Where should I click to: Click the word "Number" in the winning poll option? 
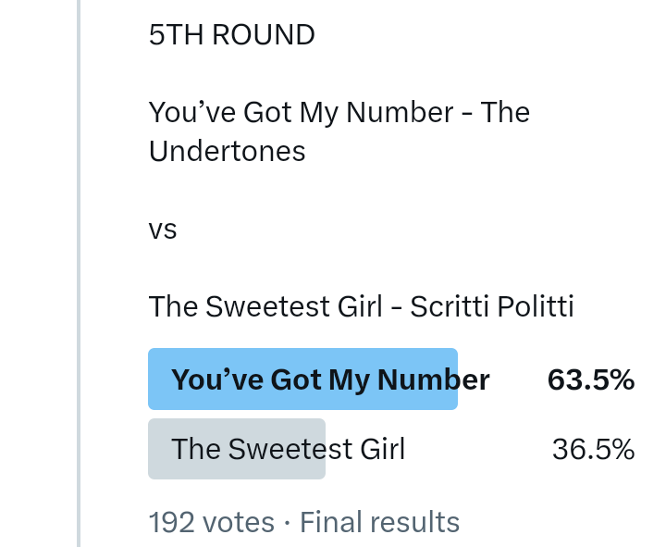433,379
